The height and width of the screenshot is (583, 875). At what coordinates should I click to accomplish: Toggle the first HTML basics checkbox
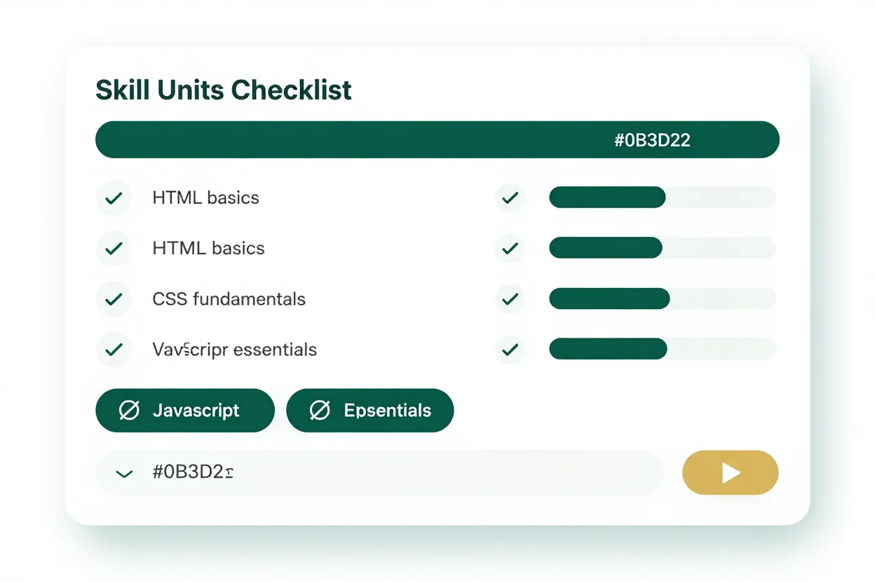point(114,198)
